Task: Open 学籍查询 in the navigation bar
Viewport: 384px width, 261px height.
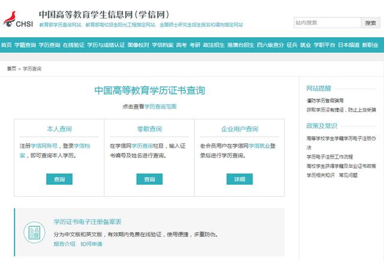Action: [x=25, y=45]
